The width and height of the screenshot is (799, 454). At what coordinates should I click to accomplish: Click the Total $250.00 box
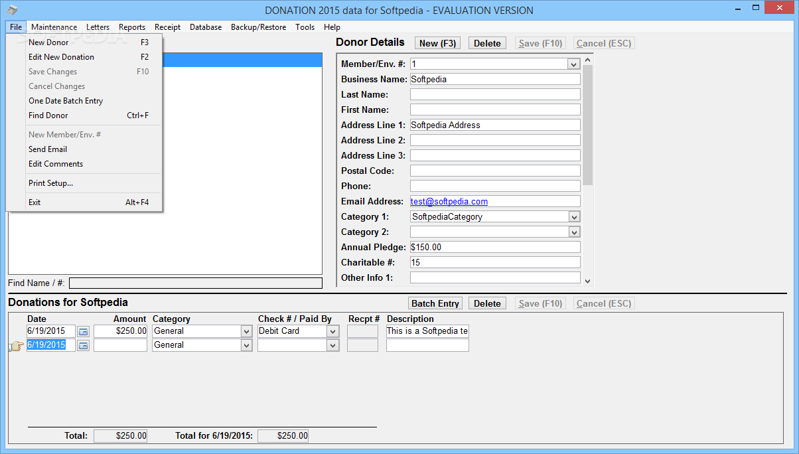pos(120,436)
